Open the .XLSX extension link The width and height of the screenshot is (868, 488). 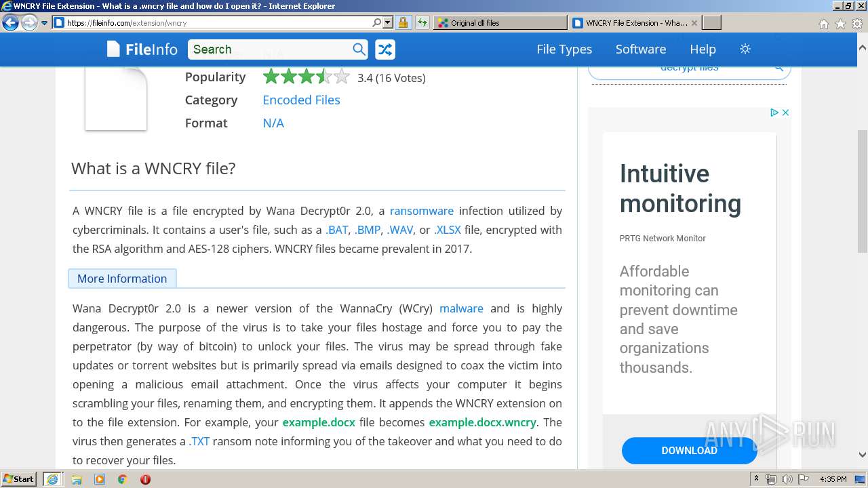(x=448, y=230)
